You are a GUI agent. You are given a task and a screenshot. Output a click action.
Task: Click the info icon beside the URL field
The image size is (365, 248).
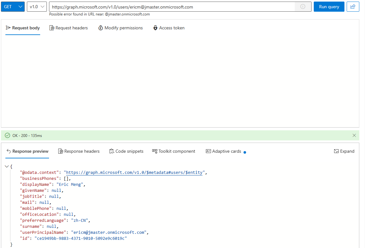(x=303, y=6)
